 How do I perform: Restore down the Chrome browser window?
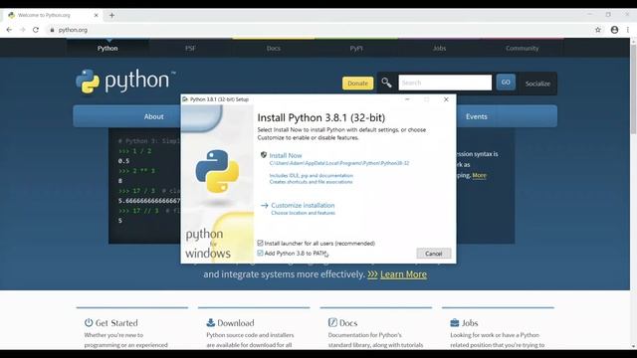tap(608, 14)
